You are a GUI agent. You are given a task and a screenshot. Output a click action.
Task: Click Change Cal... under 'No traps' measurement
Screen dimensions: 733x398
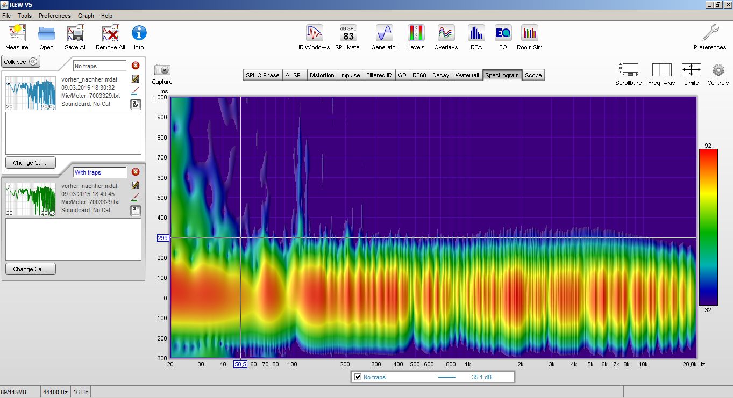tap(31, 163)
